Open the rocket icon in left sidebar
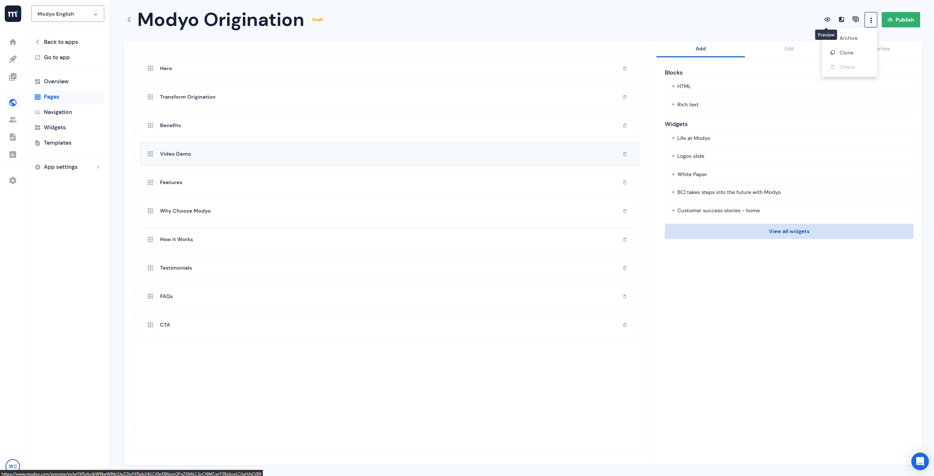Image resolution: width=934 pixels, height=476 pixels. point(13,59)
